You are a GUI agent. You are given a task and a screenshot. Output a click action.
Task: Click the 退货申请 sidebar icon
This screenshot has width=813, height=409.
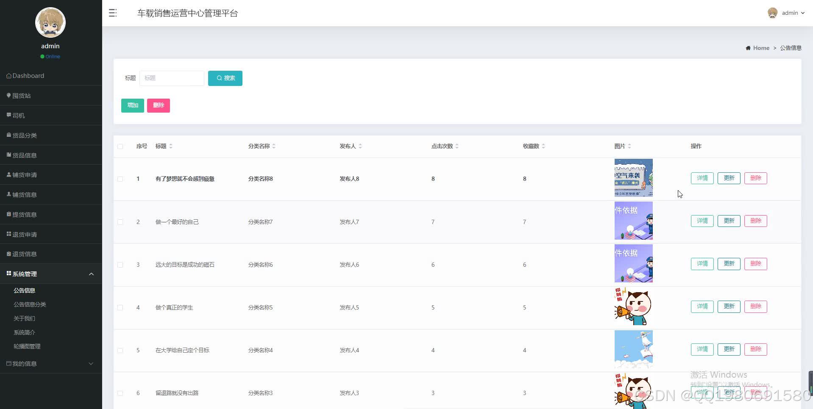click(8, 234)
